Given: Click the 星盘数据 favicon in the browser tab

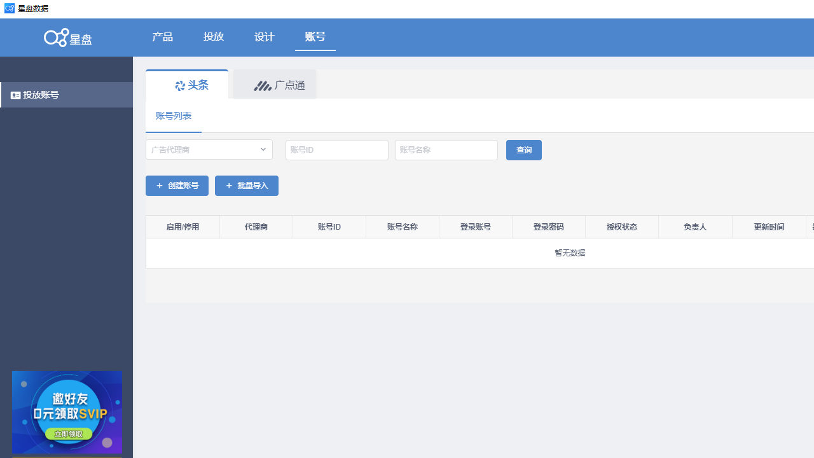Looking at the screenshot, I should 10,8.
